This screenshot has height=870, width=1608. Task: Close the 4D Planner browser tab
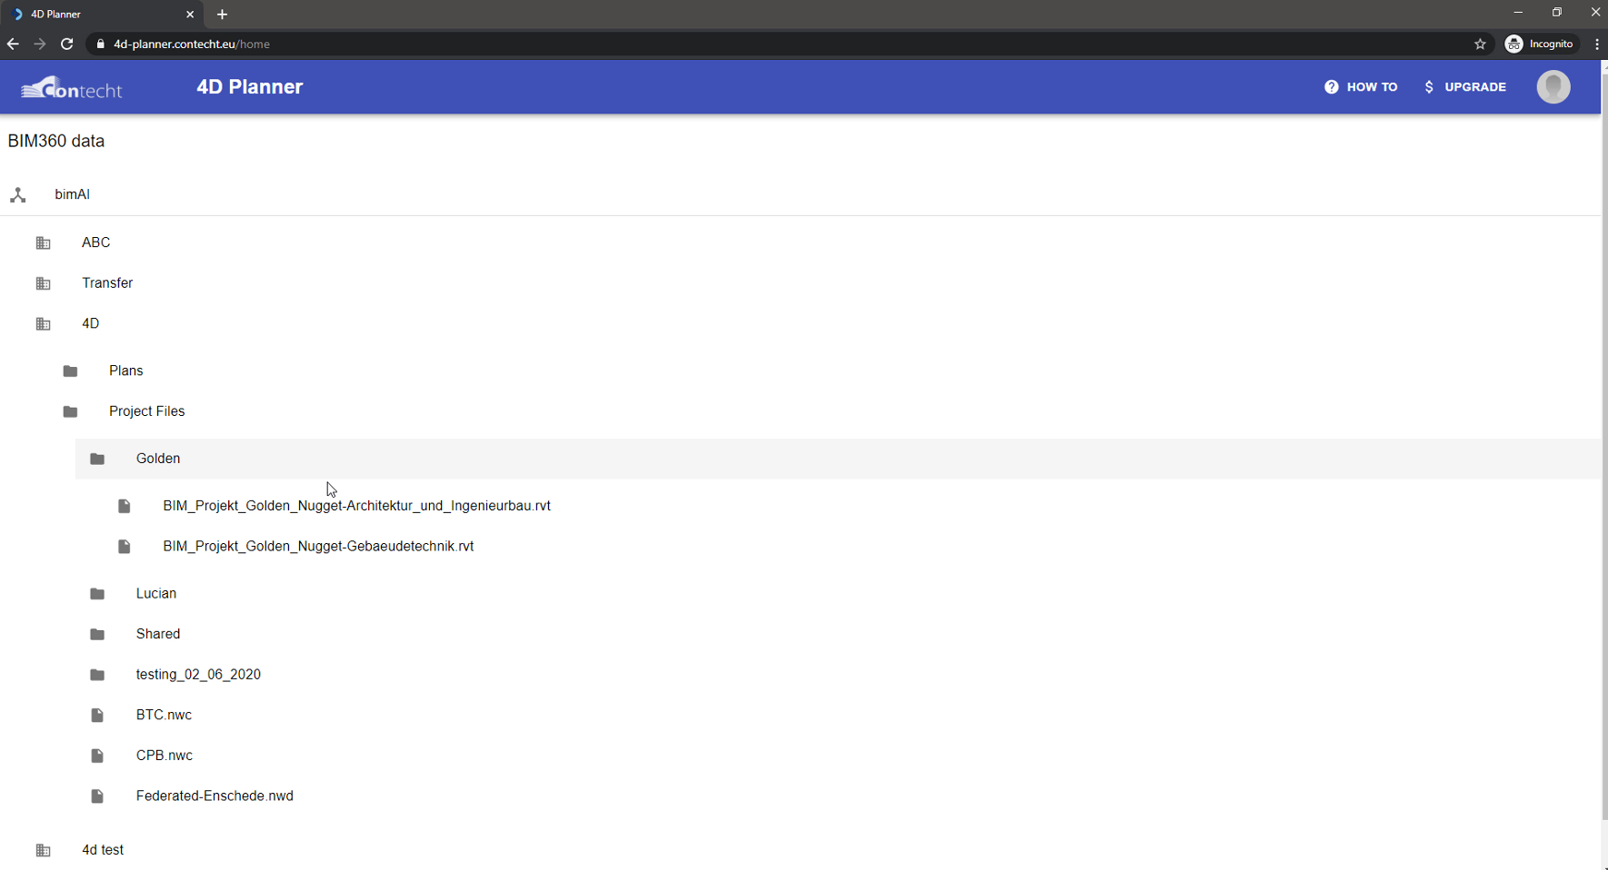pyautogui.click(x=190, y=15)
